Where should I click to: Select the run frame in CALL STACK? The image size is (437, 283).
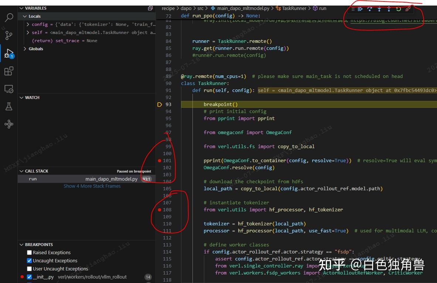click(x=33, y=178)
